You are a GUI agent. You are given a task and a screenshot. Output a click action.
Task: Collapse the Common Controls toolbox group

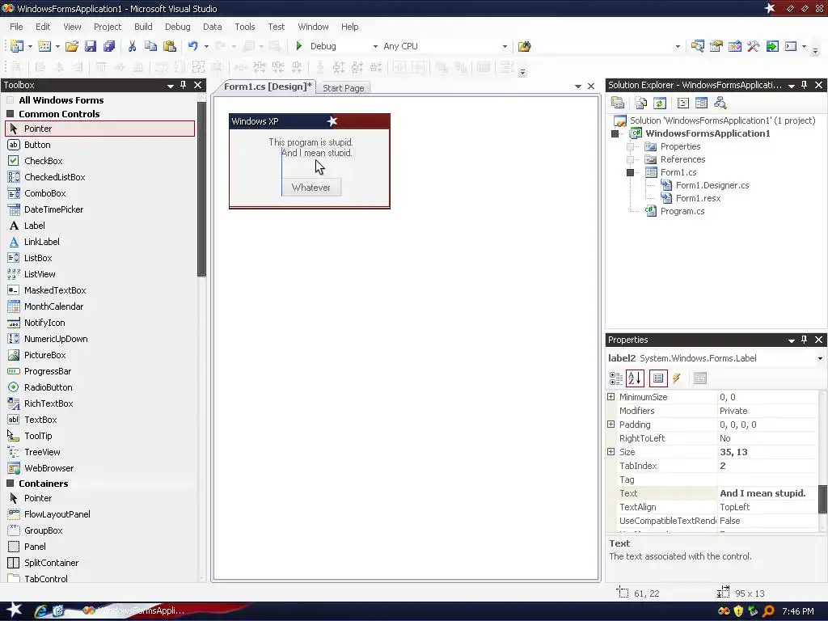click(10, 113)
